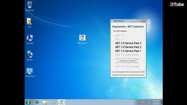The image size is (187, 105).
Task: Open the volume speaker tray icon
Action: [x=149, y=102]
